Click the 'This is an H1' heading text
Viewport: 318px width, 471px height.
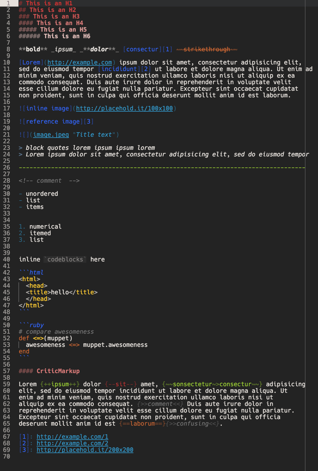point(49,3)
